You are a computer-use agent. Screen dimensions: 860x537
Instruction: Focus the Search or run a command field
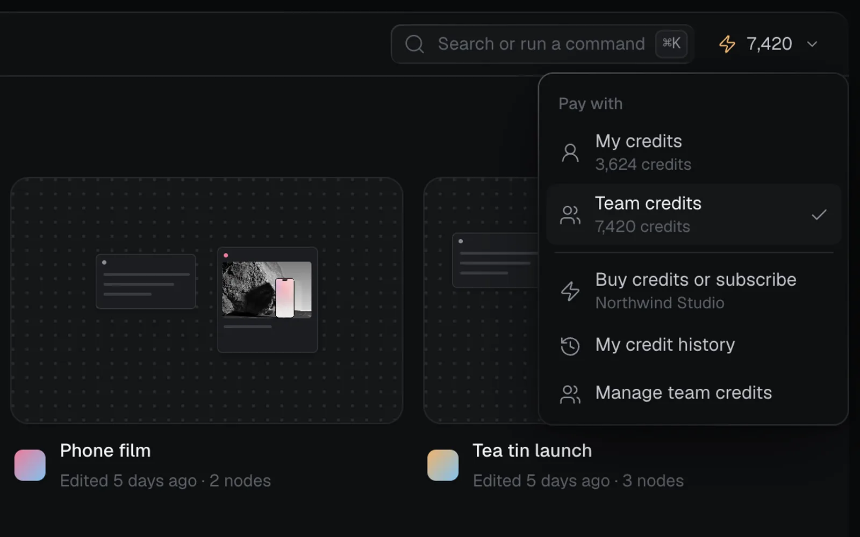pyautogui.click(x=542, y=44)
